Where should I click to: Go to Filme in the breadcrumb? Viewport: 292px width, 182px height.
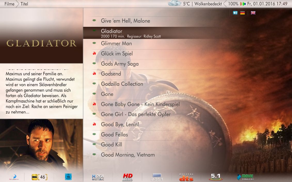[x=10, y=4]
